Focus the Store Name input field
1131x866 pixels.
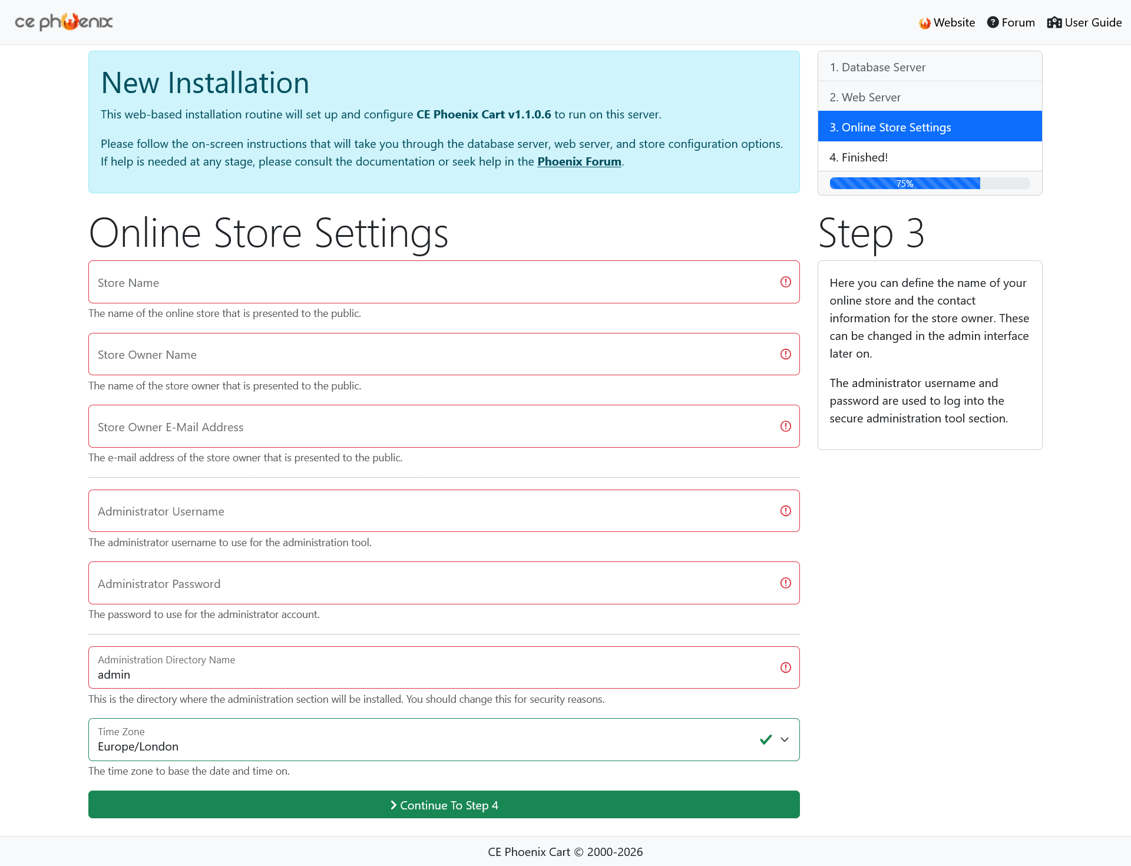click(x=444, y=282)
